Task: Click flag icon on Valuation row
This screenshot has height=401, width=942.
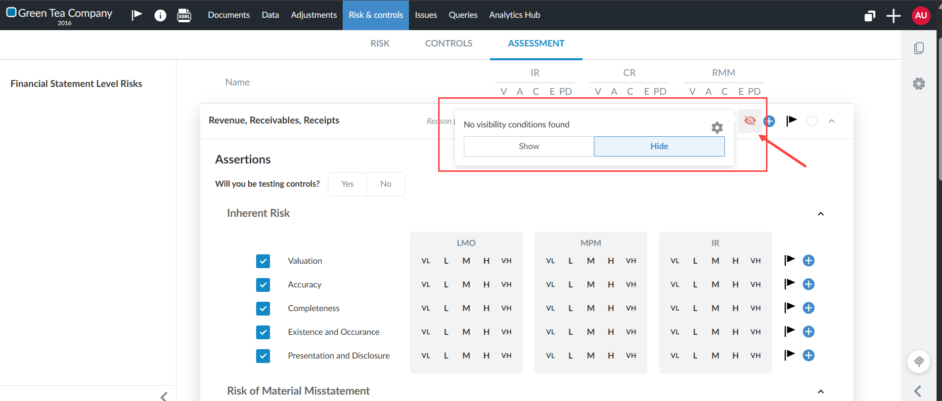Action: click(790, 260)
